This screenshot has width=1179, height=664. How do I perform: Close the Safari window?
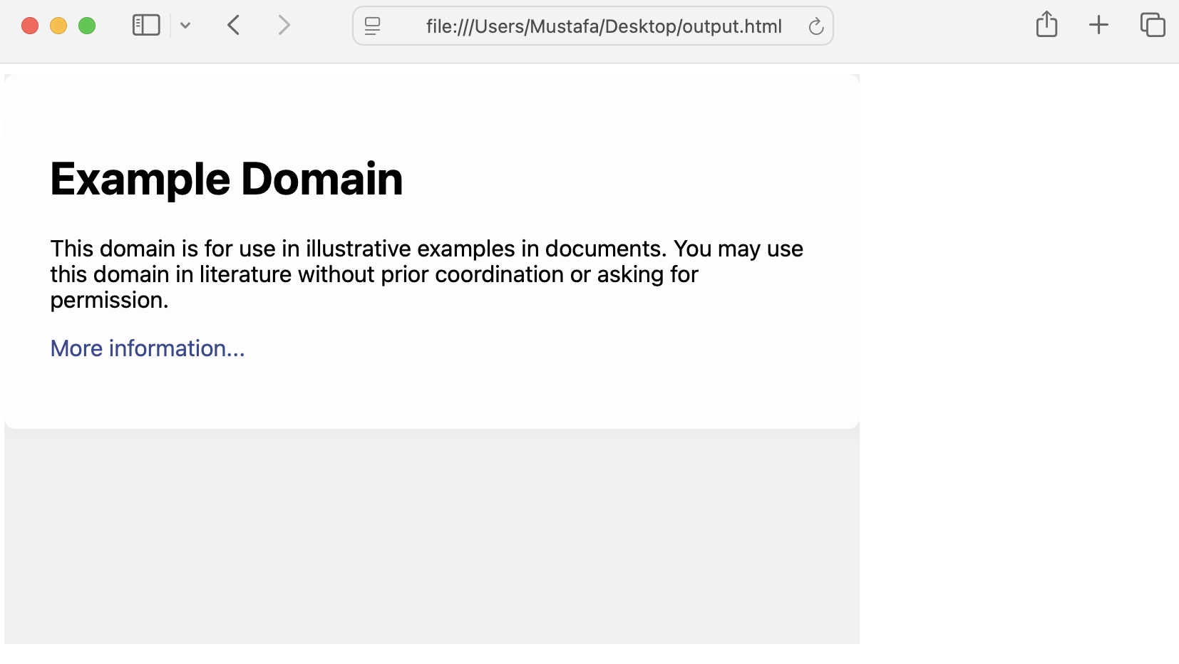coord(30,25)
